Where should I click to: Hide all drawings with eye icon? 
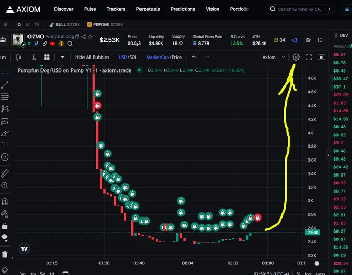pos(5,238)
